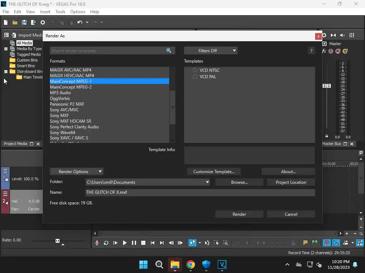
Task: Open the Options menu
Action: pos(77,12)
